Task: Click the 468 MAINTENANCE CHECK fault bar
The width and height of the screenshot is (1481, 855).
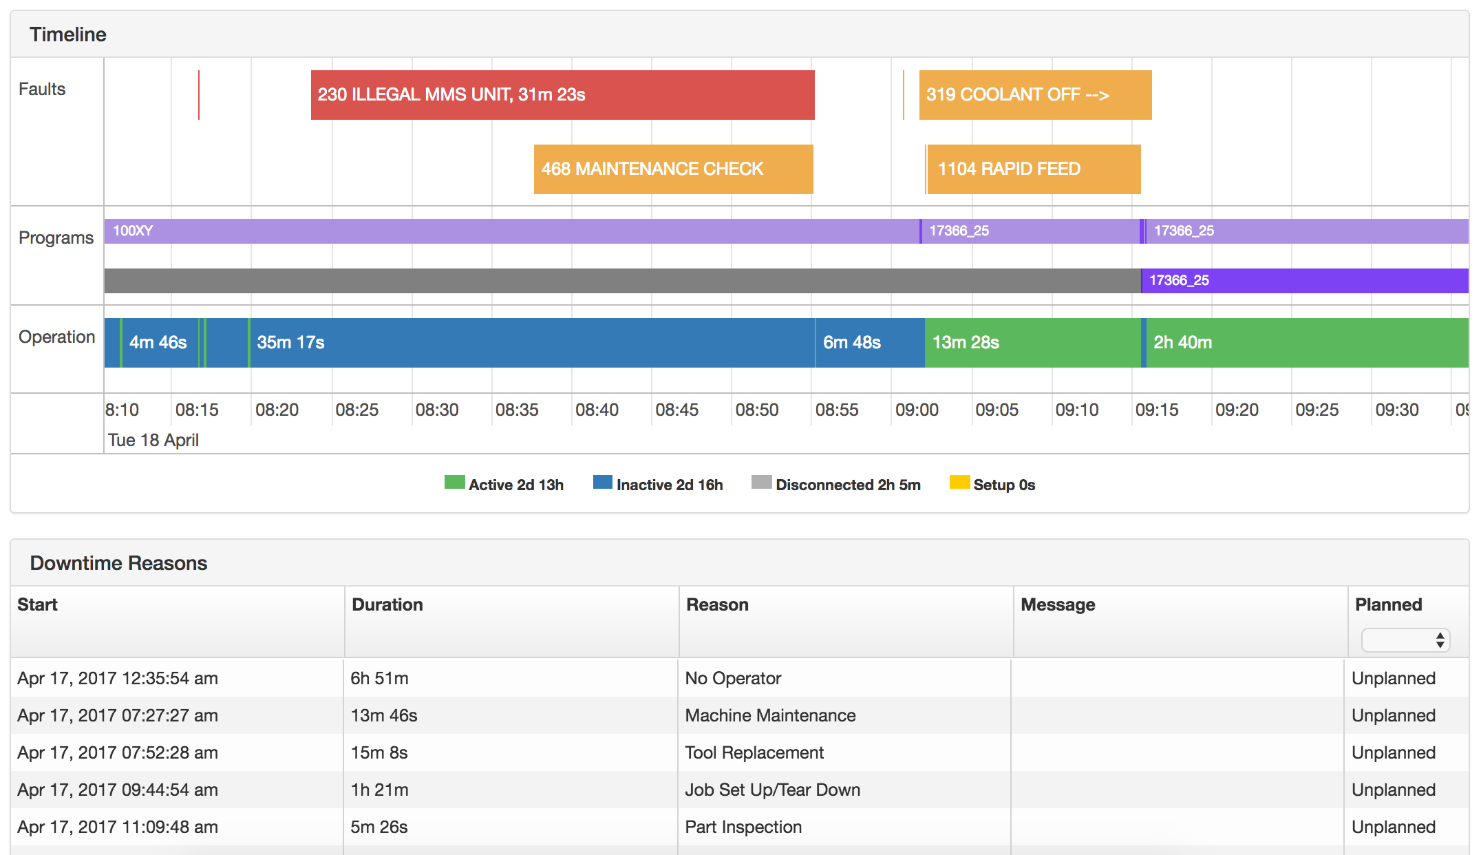Action: 673,169
